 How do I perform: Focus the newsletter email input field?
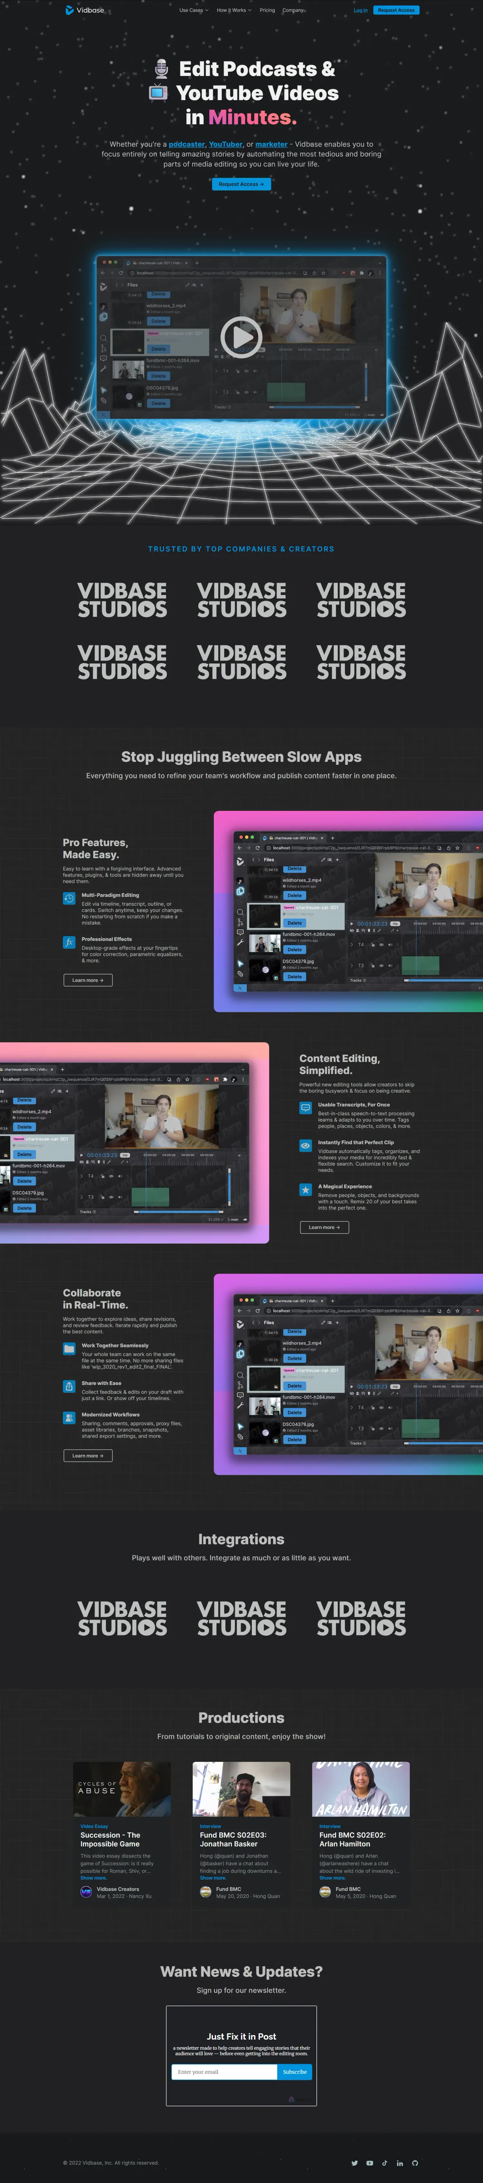tap(224, 2072)
